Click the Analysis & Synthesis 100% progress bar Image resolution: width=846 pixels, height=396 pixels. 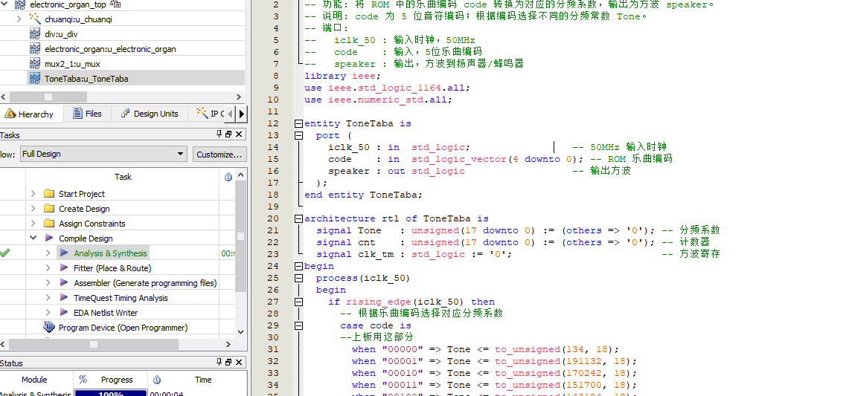click(x=111, y=393)
